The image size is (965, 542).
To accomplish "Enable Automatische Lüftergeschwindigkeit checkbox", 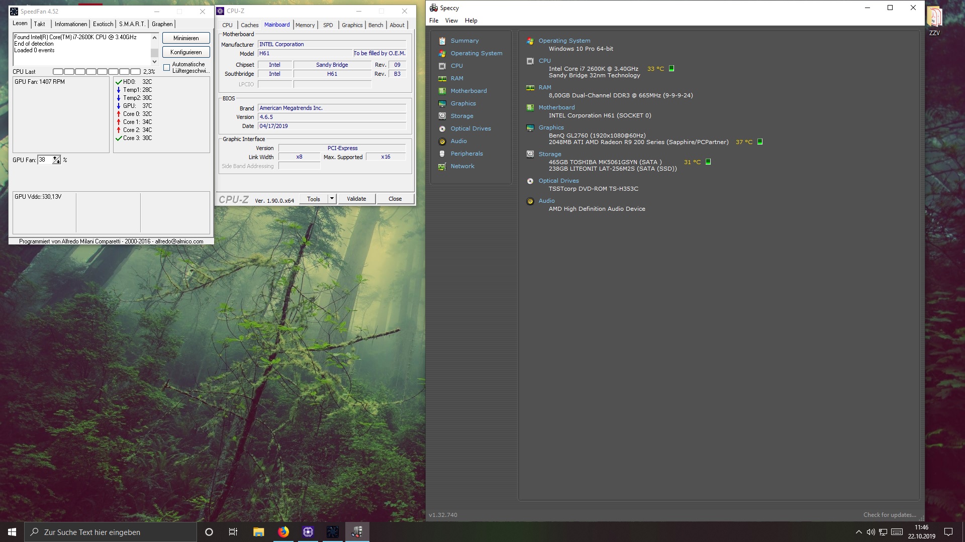I will coord(167,67).
